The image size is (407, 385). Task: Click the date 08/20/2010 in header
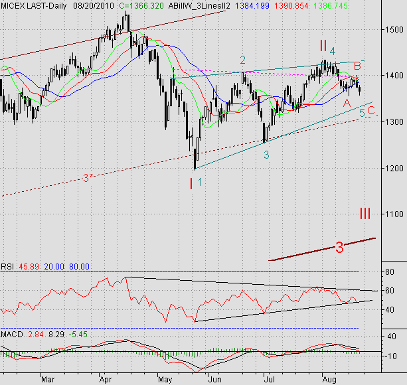[94, 6]
